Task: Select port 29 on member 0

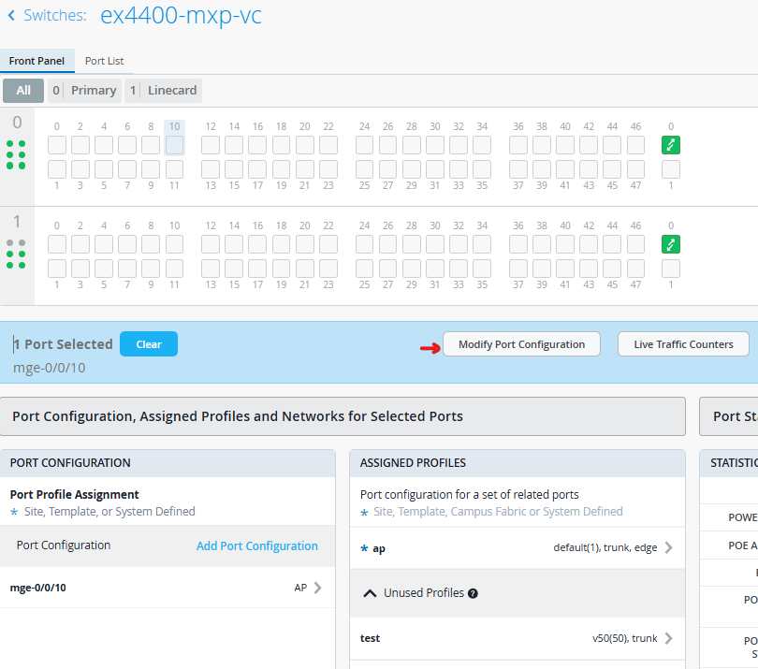Action: pyautogui.click(x=412, y=169)
